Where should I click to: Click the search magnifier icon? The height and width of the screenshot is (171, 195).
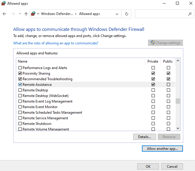click(x=190, y=14)
